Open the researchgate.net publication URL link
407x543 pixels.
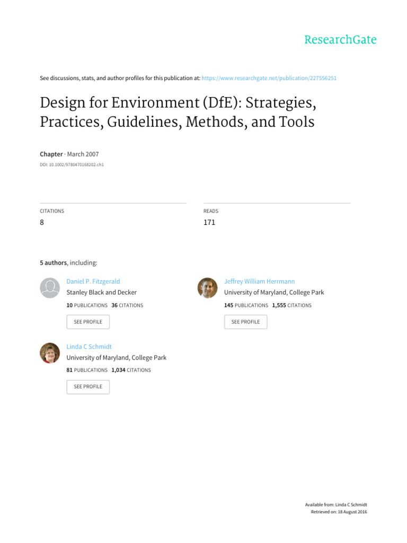tap(269, 78)
